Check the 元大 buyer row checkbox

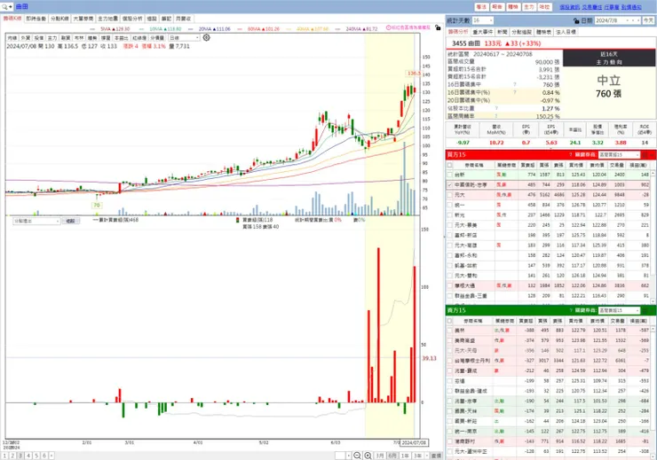coord(449,195)
